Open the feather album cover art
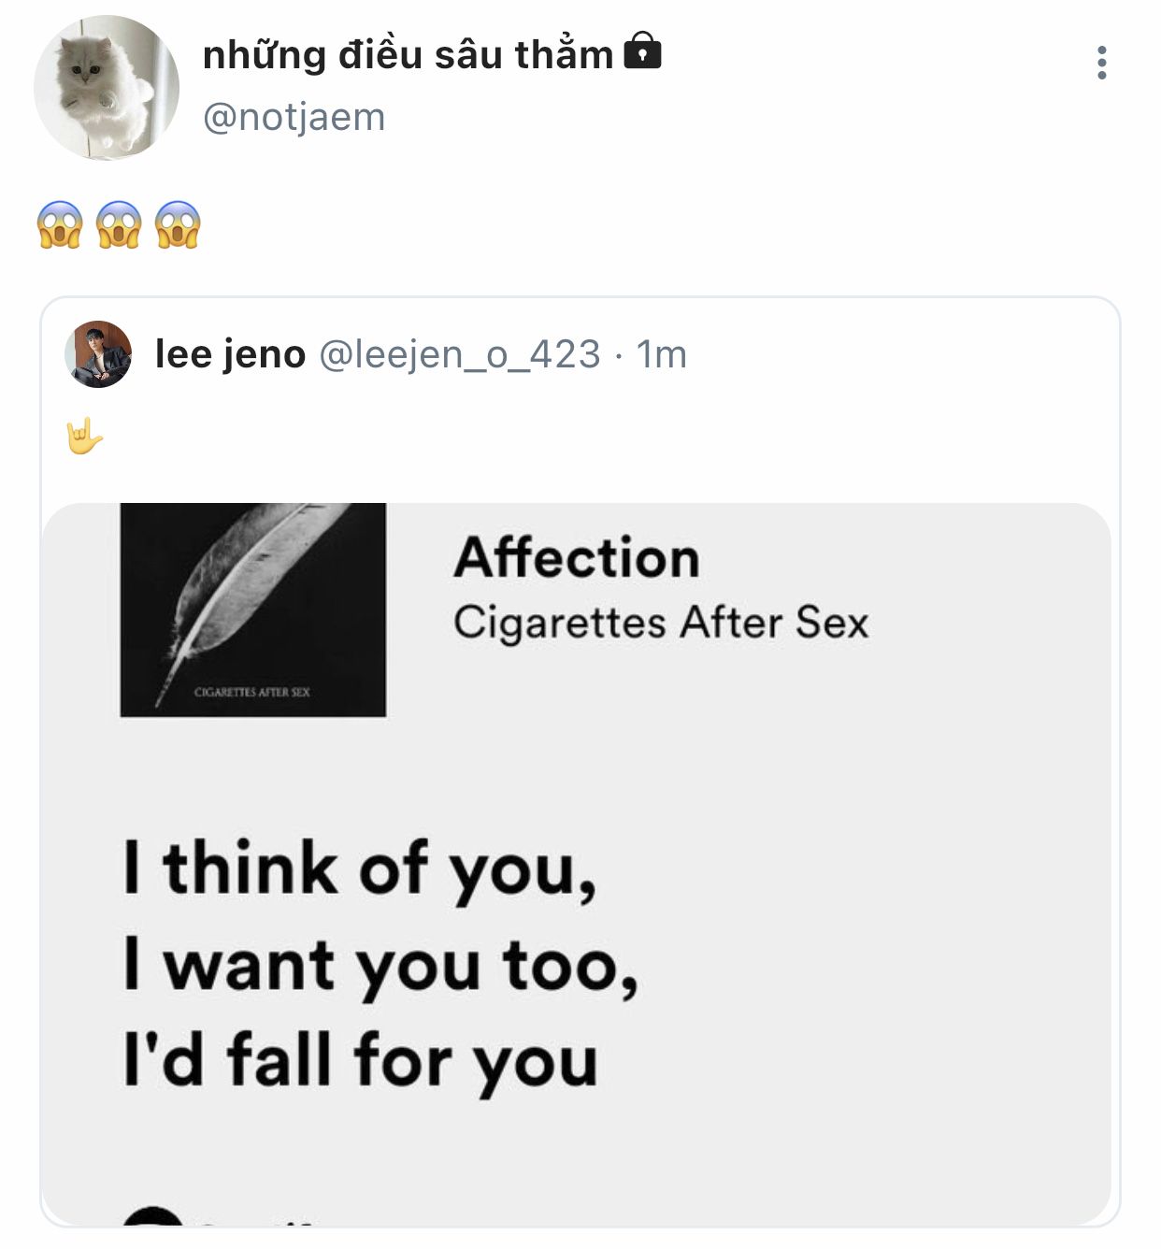Screen dimensions: 1161x1249 [x=253, y=610]
